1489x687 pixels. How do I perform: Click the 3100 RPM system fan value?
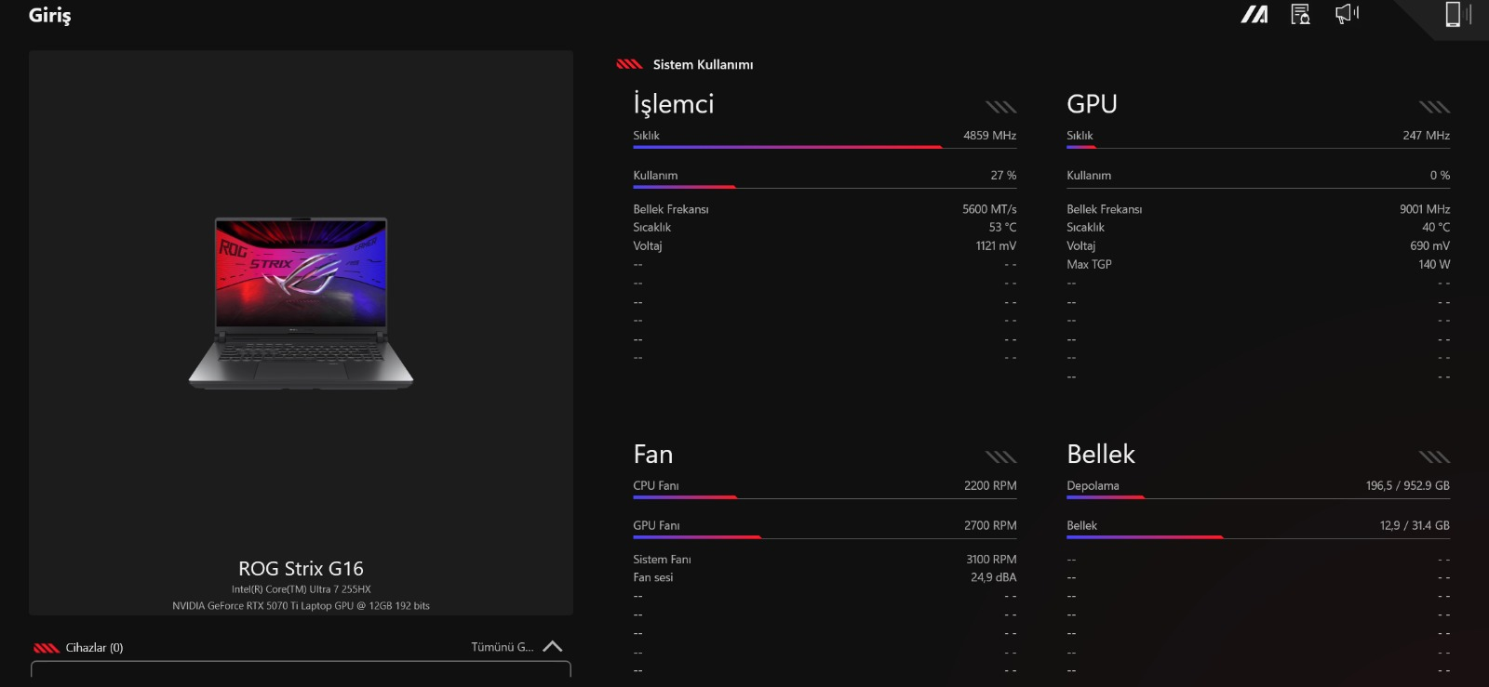pos(991,559)
